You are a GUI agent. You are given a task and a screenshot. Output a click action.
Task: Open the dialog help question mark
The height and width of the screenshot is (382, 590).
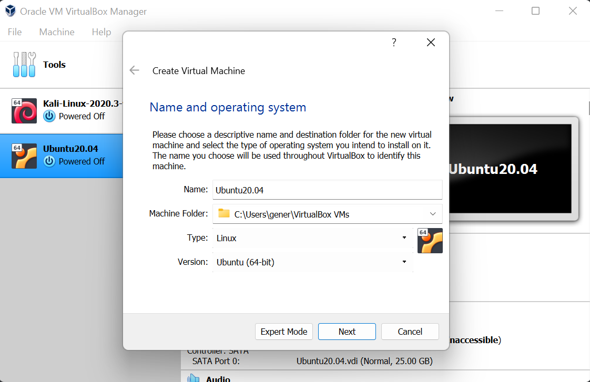[x=393, y=42]
